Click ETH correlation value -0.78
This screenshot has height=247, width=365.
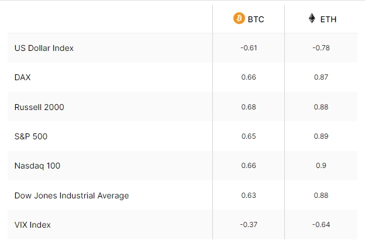click(x=321, y=48)
